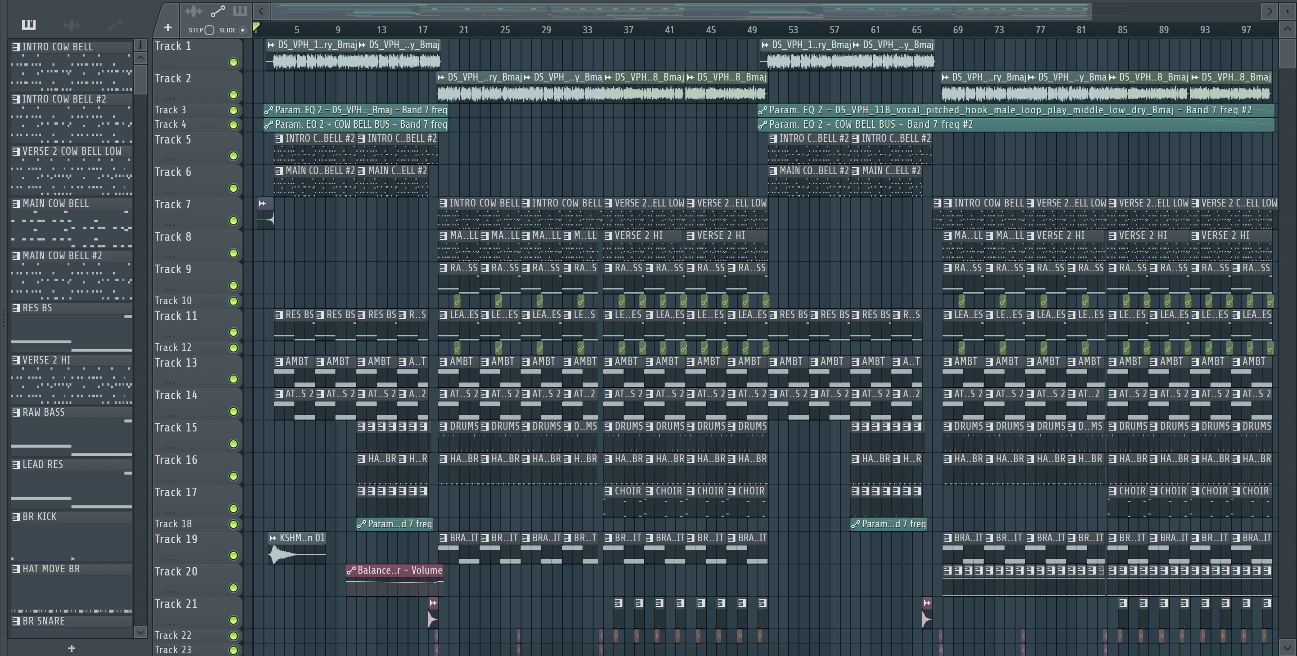This screenshot has width=1297, height=656.
Task: Click the left arrow of the timeline overview
Action: pyautogui.click(x=261, y=10)
